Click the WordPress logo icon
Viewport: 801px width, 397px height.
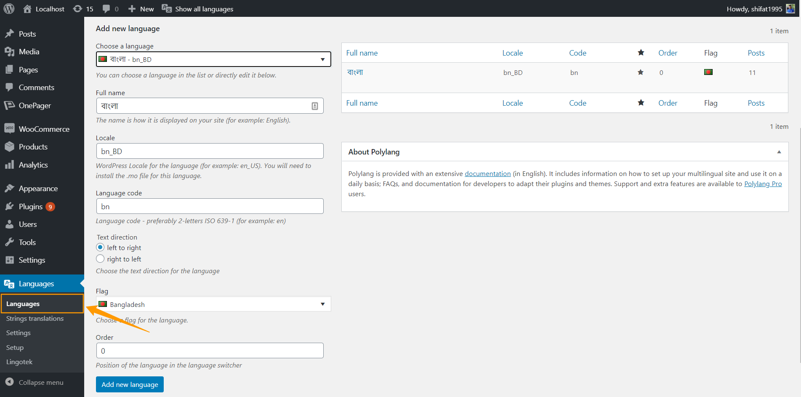click(9, 8)
